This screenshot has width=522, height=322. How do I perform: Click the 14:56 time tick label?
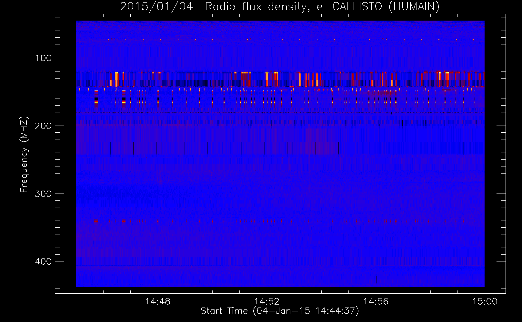[376, 302]
